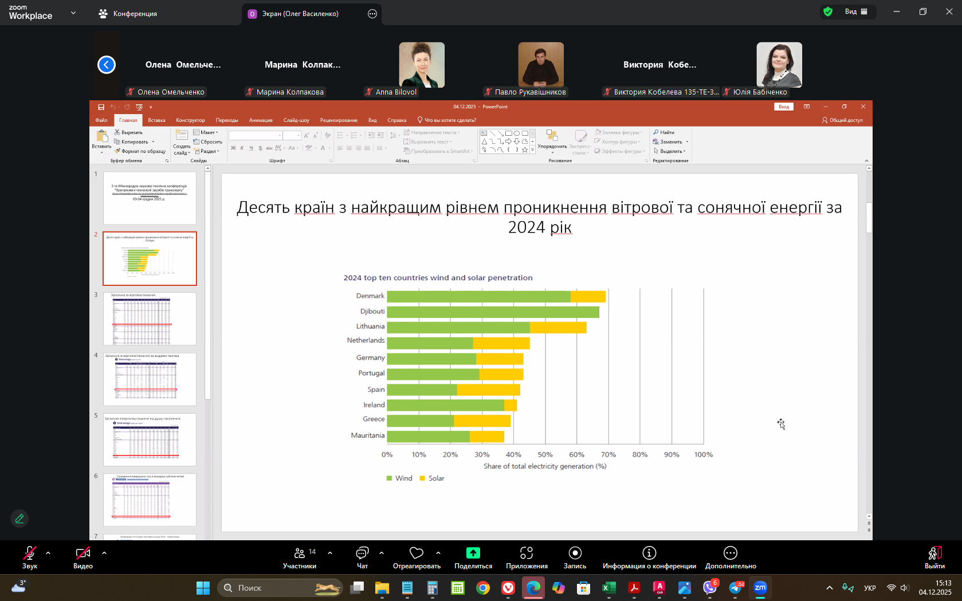Open screen share options ellipsis menu
Viewport: 962px width, 601px height.
(372, 14)
